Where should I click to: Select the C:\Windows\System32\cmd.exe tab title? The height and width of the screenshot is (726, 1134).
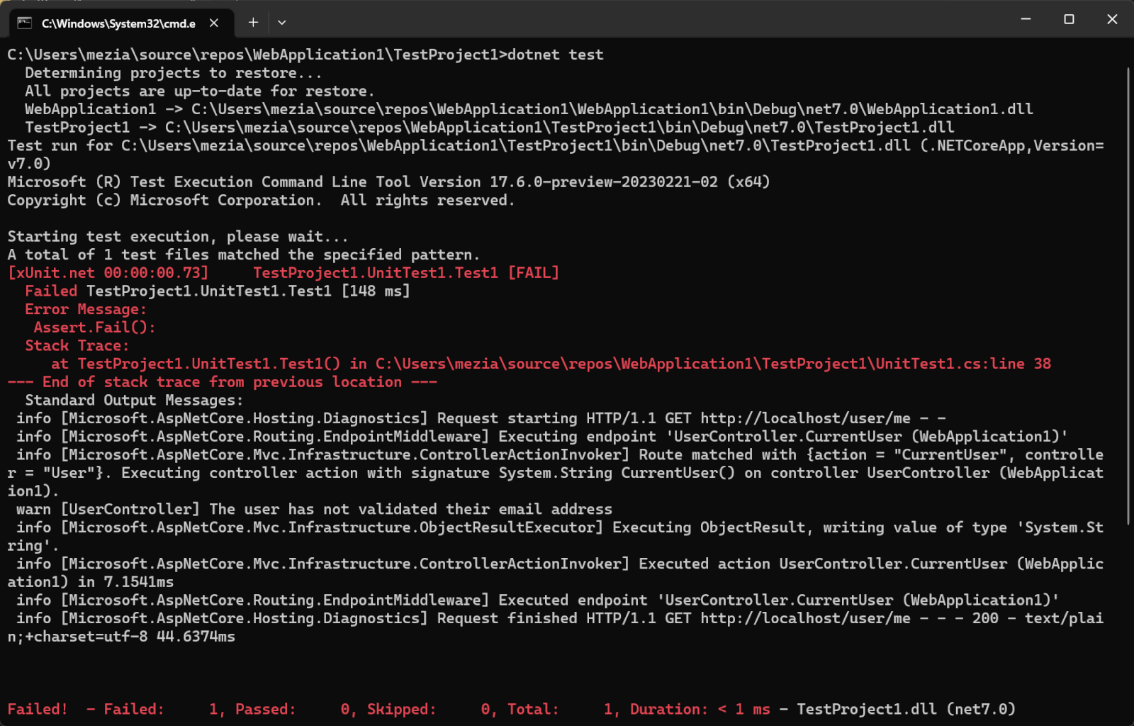118,23
